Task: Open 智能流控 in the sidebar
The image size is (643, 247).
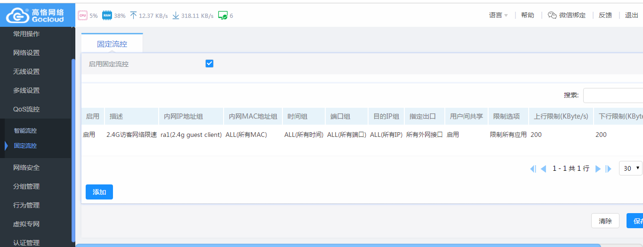Action: tap(25, 130)
